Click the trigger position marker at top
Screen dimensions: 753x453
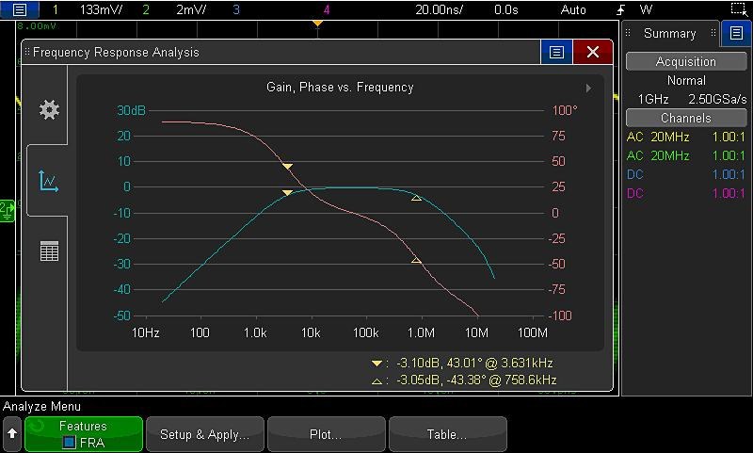coord(317,23)
